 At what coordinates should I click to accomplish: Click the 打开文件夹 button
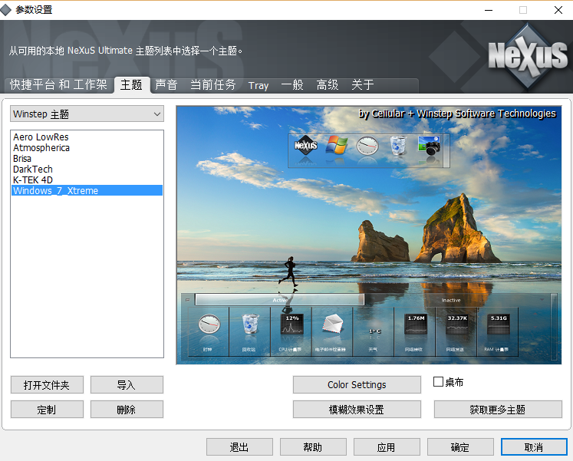pos(47,384)
